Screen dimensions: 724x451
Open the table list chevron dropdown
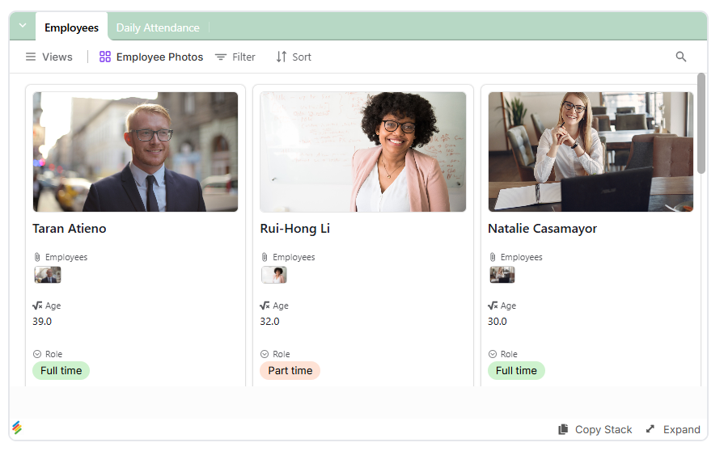coord(22,26)
